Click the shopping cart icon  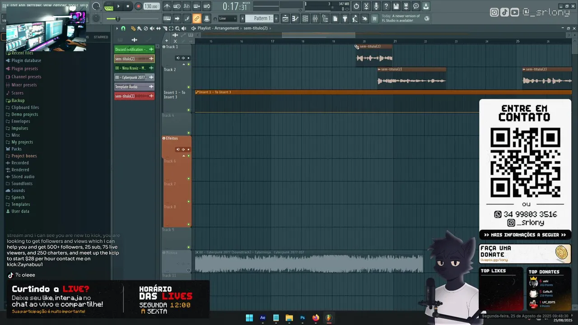374,19
